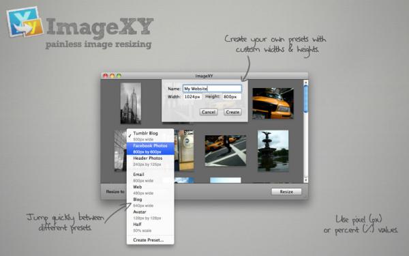Cancel the new preset dialog

click(209, 112)
